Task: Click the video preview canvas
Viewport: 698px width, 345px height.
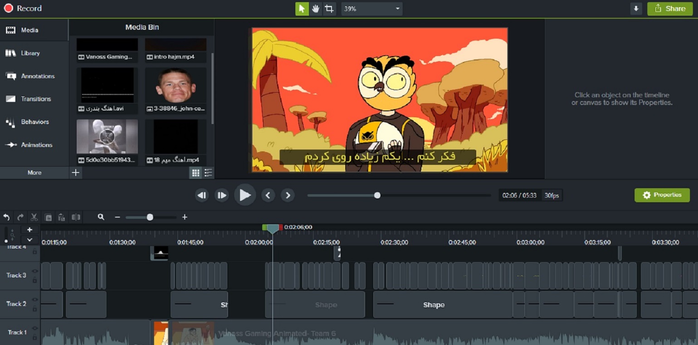Action: pyautogui.click(x=380, y=100)
